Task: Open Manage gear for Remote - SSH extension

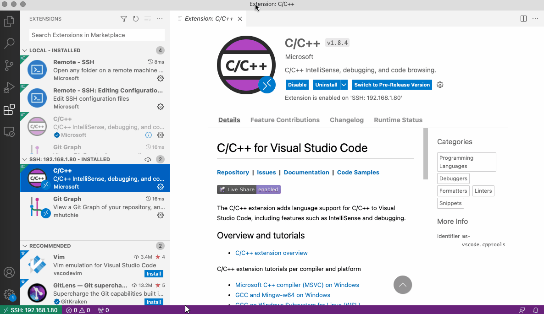Action: (160, 78)
